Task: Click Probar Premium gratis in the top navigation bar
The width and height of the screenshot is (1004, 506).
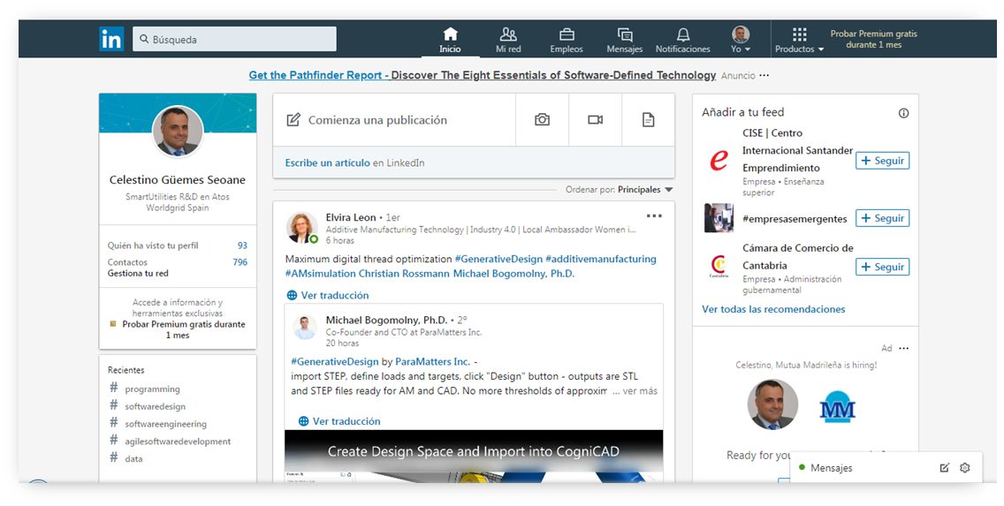Action: (x=873, y=39)
